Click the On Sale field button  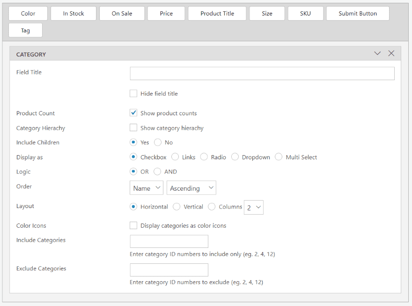[122, 14]
